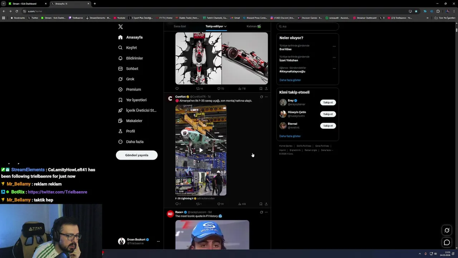Switch to Sana özel tab

[180, 26]
